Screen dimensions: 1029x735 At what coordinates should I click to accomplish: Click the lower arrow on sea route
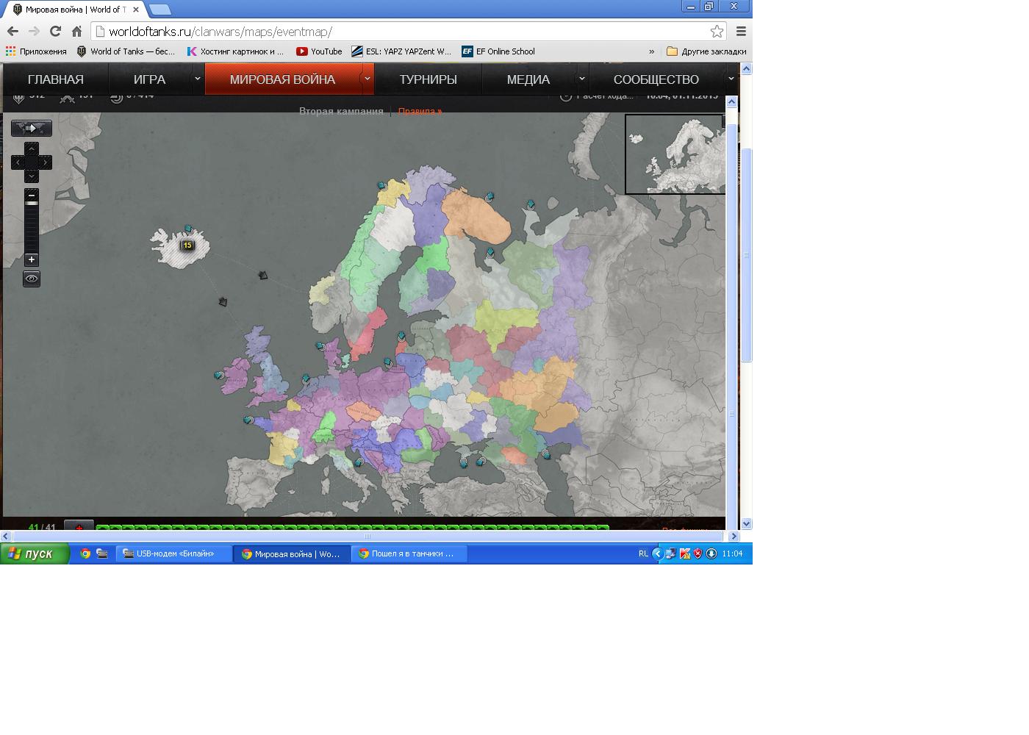(x=223, y=302)
